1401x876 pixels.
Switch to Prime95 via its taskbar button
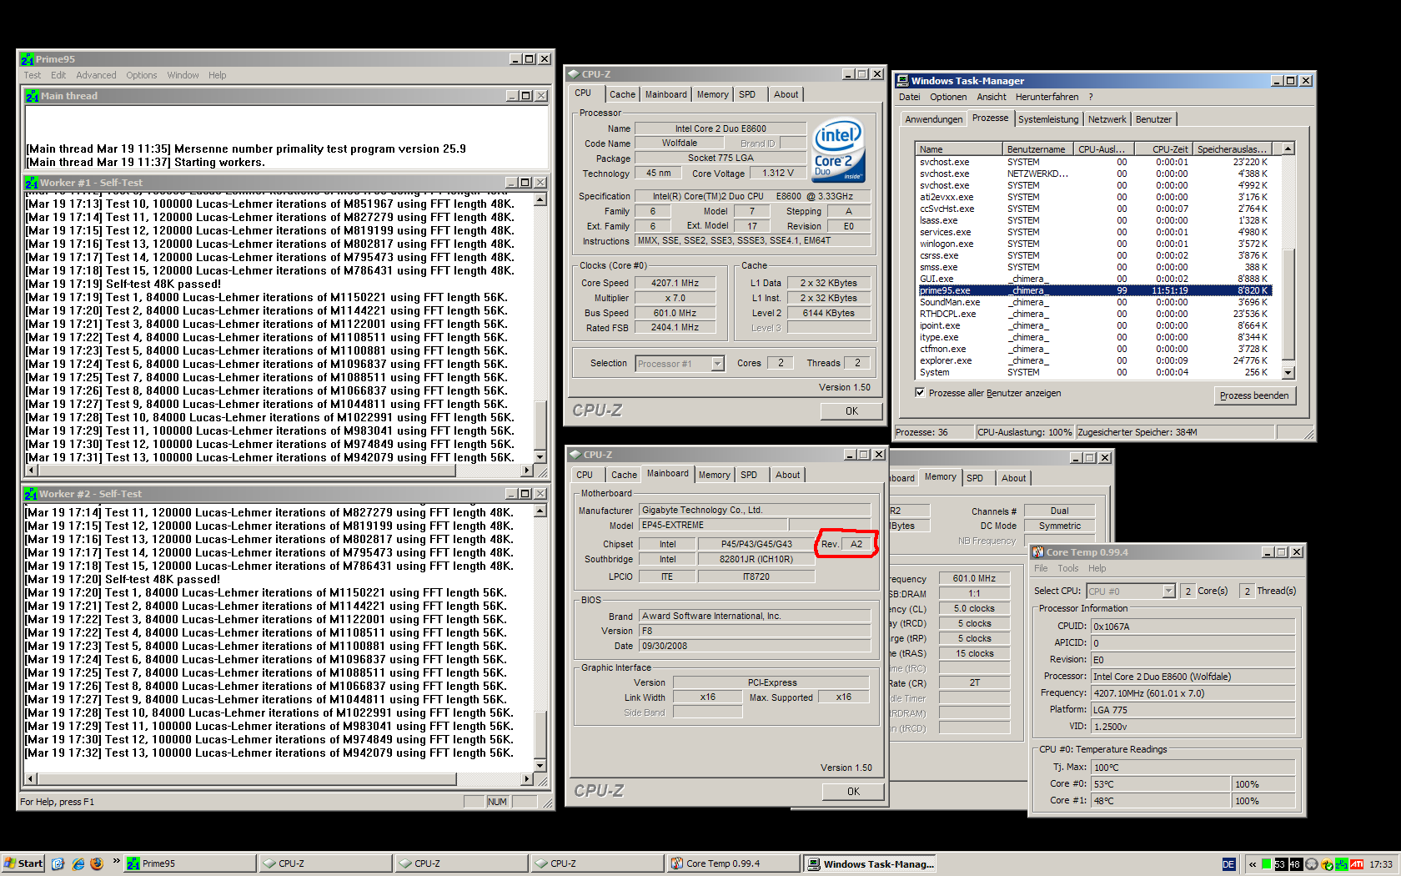(x=190, y=863)
